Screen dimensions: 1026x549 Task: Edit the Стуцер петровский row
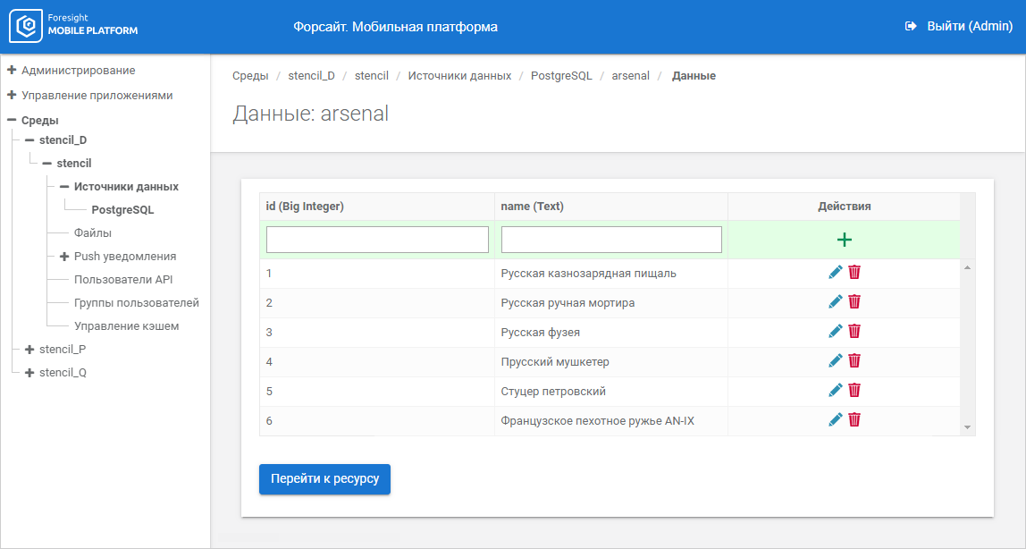click(x=836, y=391)
